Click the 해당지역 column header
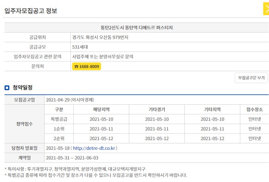Screen dimensions: 269x182 coord(101,109)
